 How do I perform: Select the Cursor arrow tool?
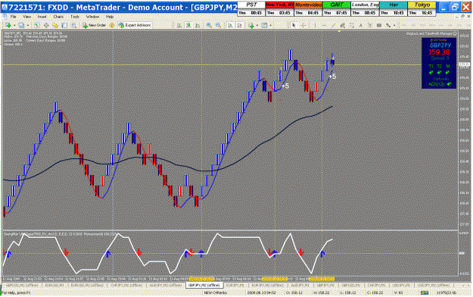tap(294, 26)
